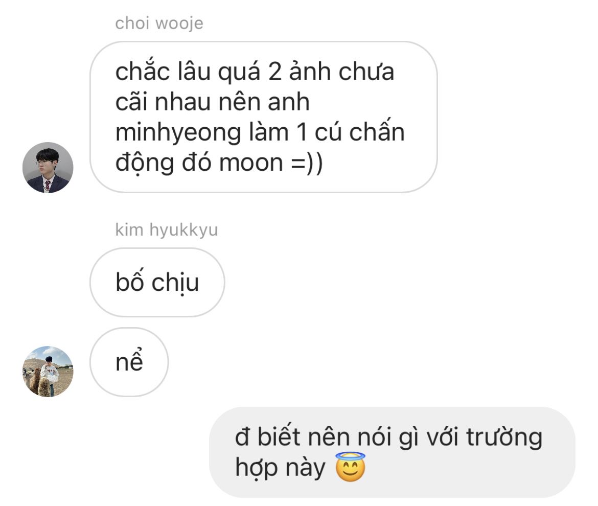Select the 'nể' message bubble

[x=129, y=362]
